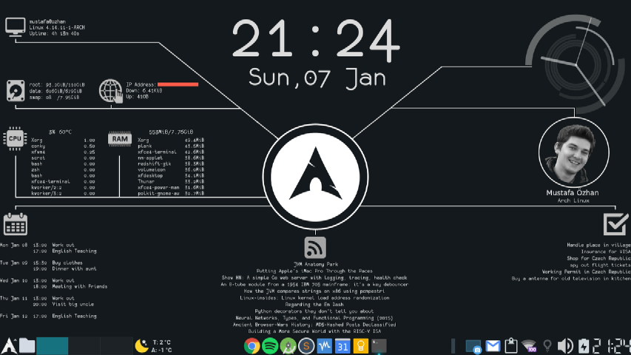The width and height of the screenshot is (631, 355).
Task: Open the light bulb notes app
Action: 360,345
